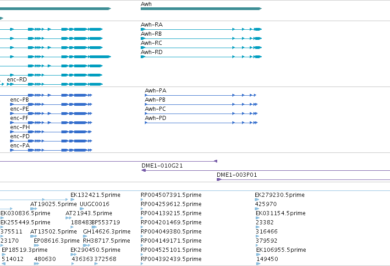Select protein enc-PH
The width and height of the screenshot is (390, 266).
tap(51, 132)
